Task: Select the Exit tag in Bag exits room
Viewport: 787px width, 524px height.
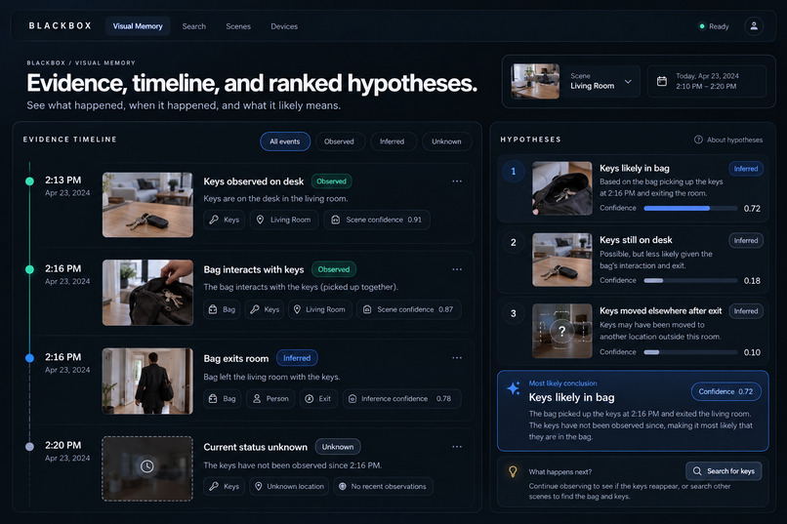Action: [x=318, y=399]
